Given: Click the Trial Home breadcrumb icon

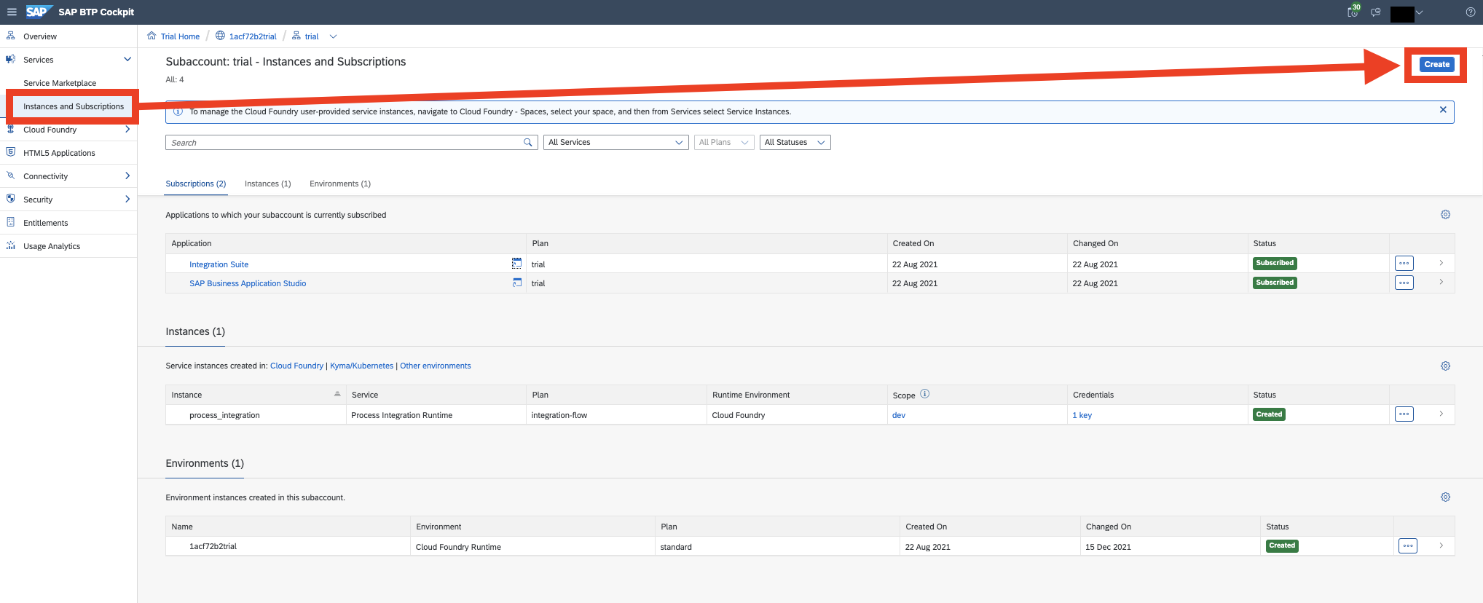Looking at the screenshot, I should point(152,36).
